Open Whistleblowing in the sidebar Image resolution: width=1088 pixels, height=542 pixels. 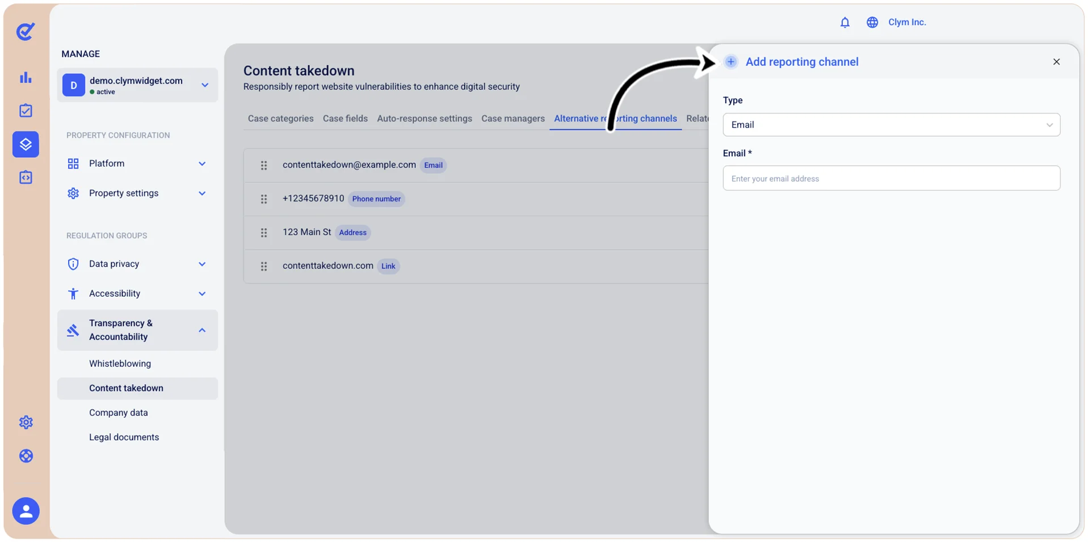(120, 364)
